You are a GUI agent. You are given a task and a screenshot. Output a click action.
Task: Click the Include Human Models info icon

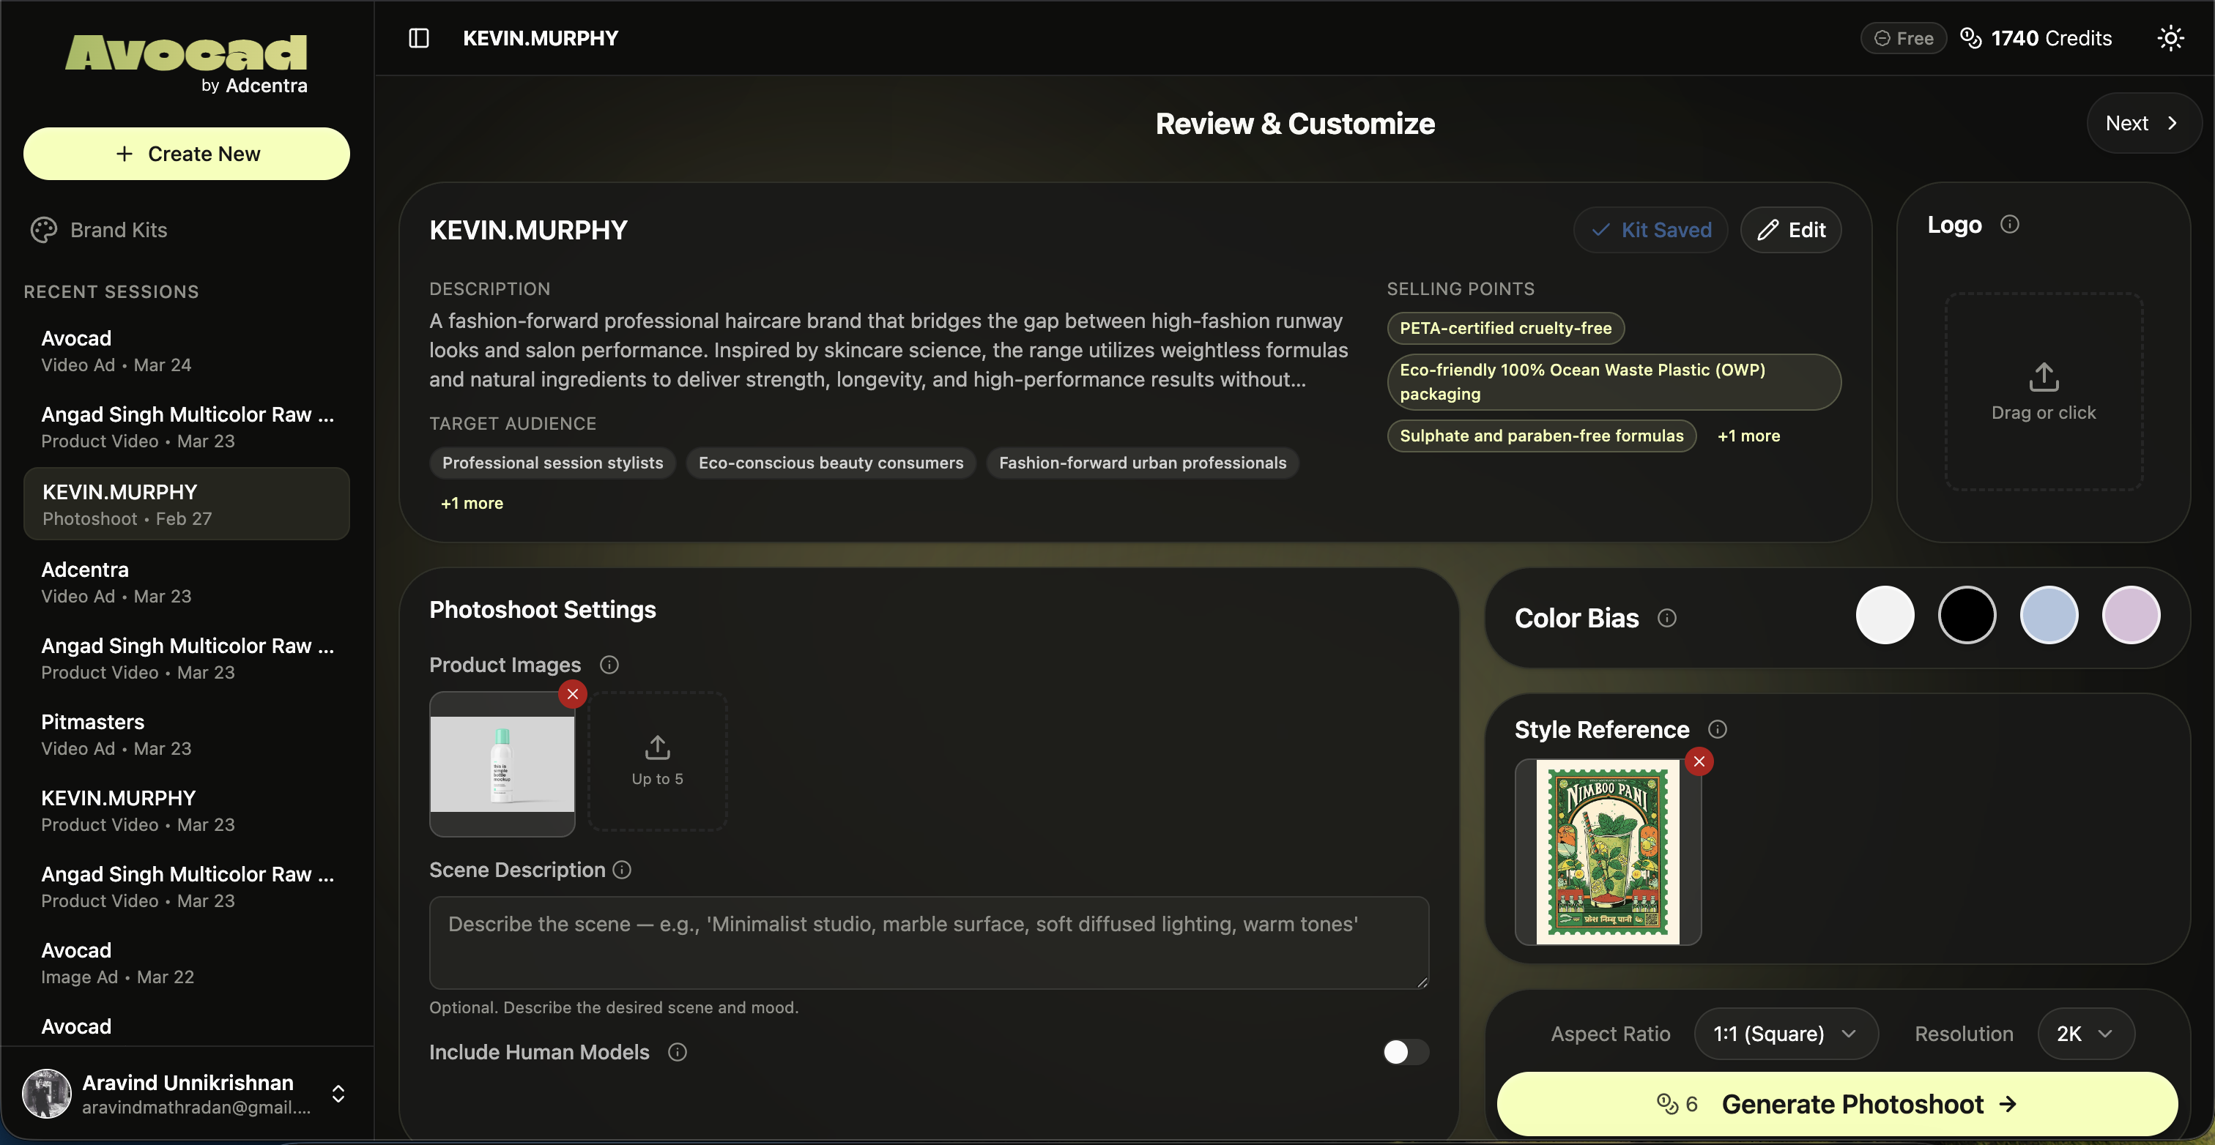pyautogui.click(x=678, y=1052)
